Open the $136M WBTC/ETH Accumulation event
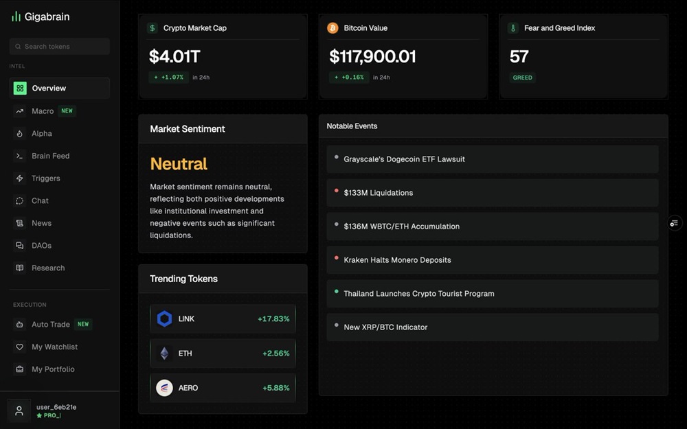Screen dimensions: 687x429 point(493,227)
